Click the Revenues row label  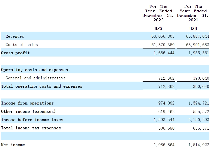(15, 36)
